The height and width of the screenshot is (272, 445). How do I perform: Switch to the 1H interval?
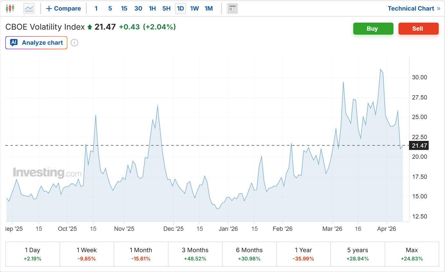pyautogui.click(x=152, y=9)
